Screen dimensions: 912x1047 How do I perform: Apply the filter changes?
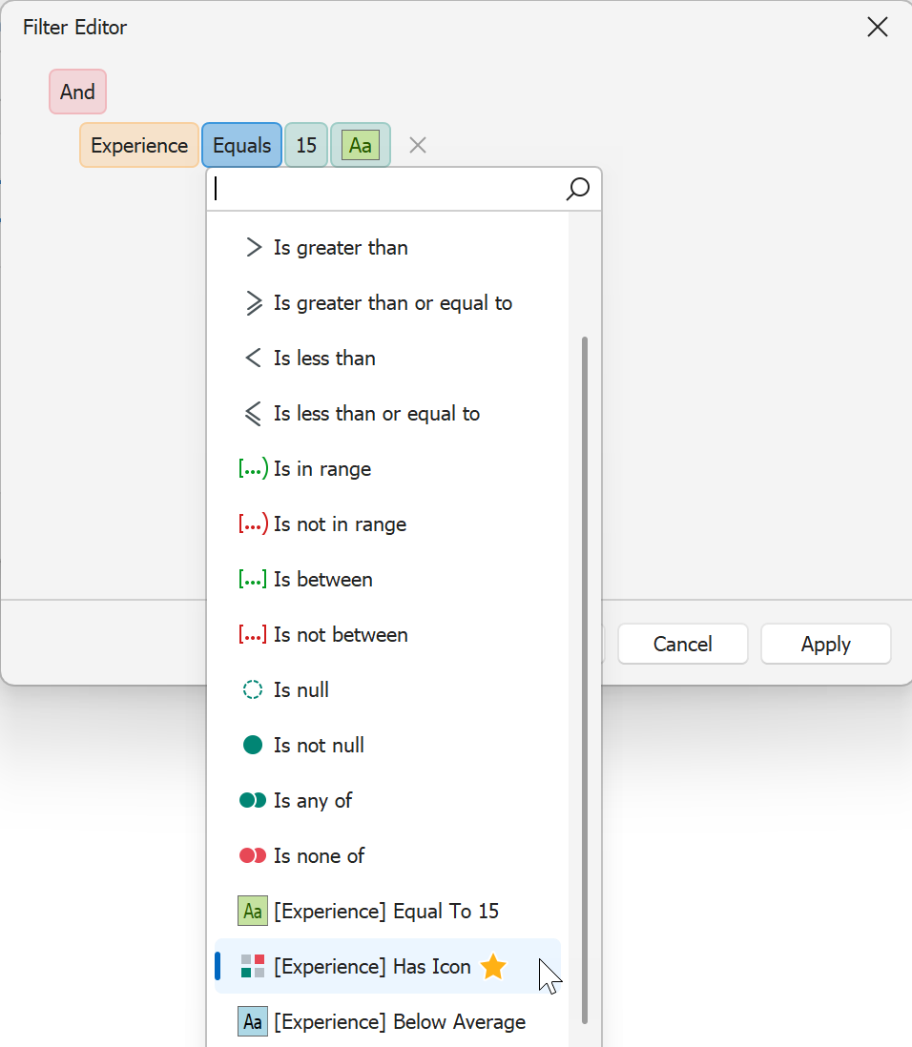825,644
